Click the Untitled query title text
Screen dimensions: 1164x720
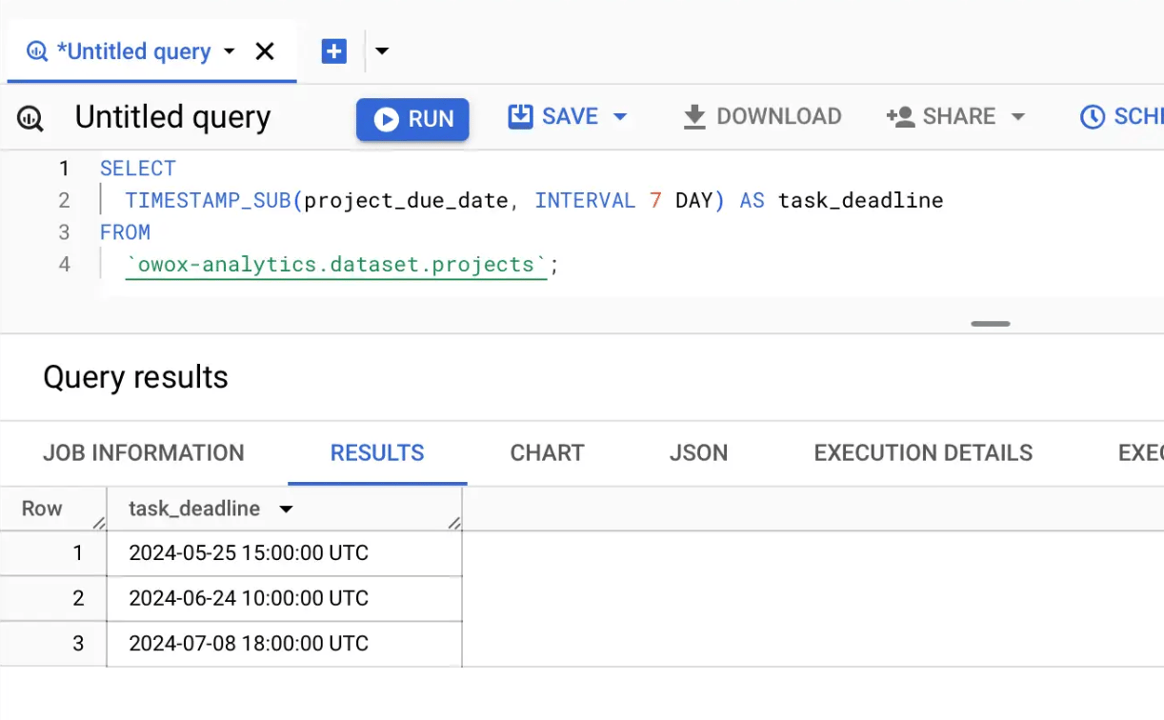(172, 117)
